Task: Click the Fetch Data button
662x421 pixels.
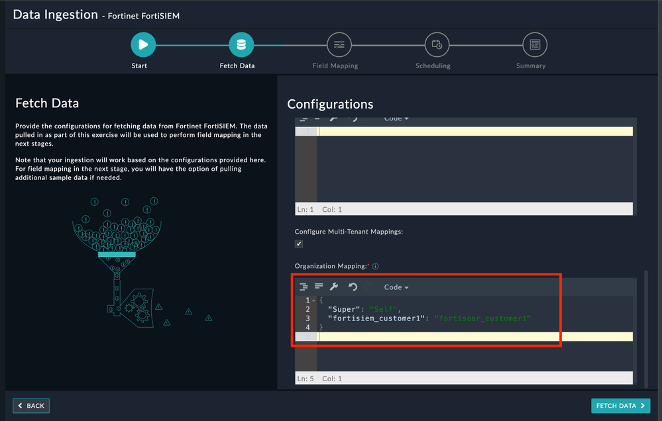Action: coord(620,406)
